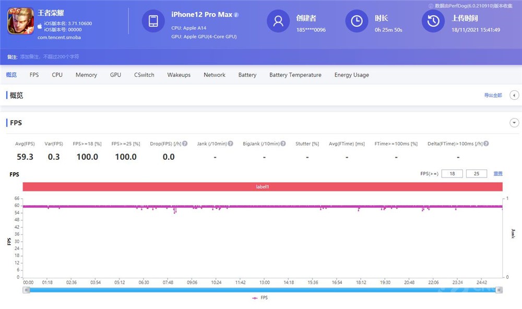The height and width of the screenshot is (309, 522).
Task: Open help icon next to Drop(FPS)
Action: point(185,144)
